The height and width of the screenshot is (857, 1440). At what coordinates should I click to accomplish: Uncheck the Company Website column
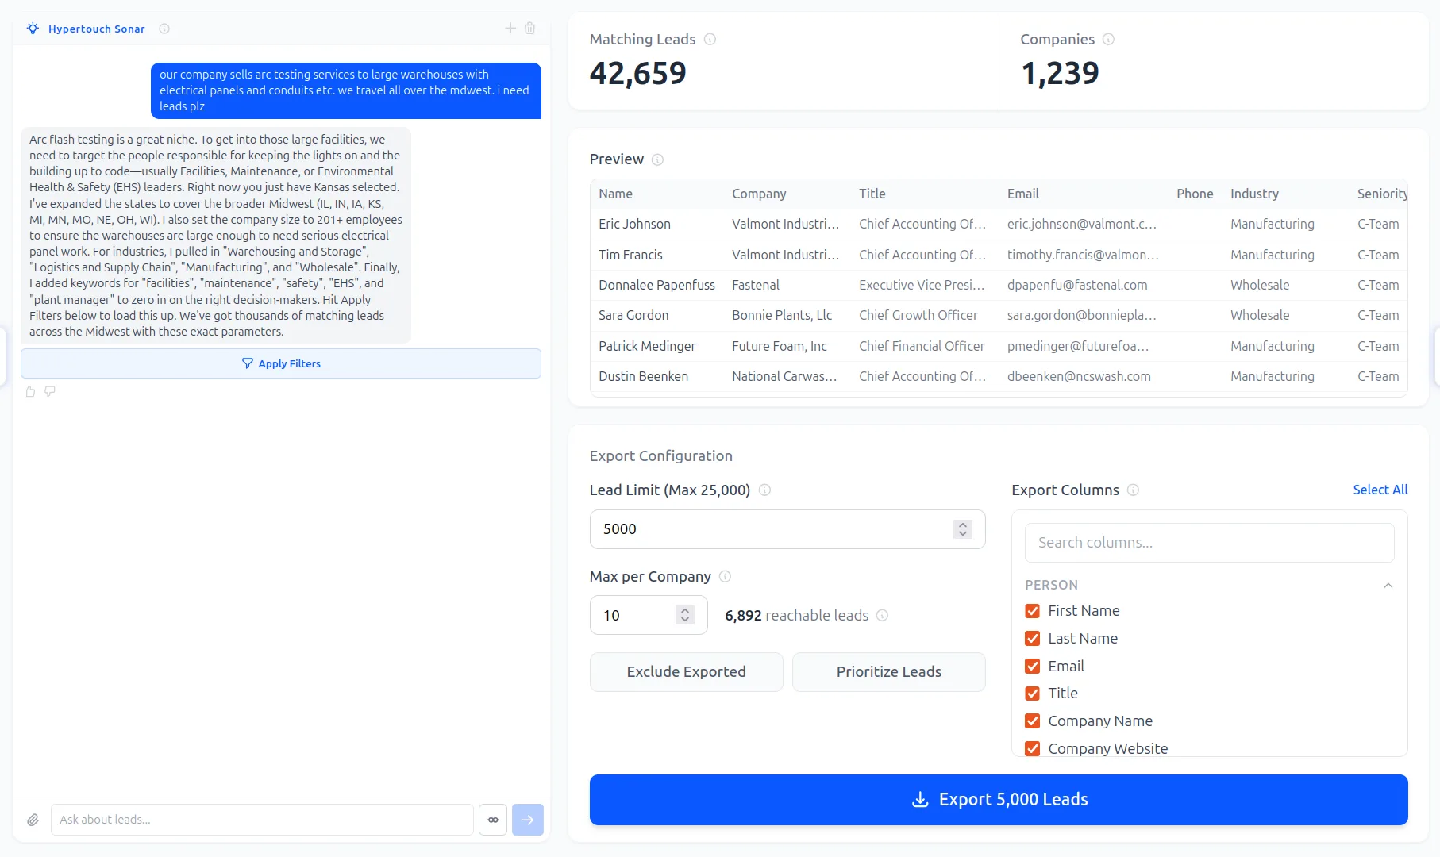point(1032,749)
